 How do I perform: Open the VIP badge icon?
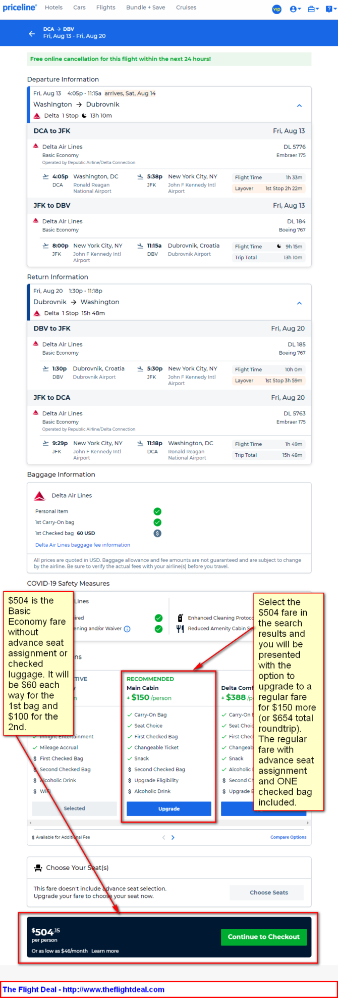pyautogui.click(x=276, y=9)
